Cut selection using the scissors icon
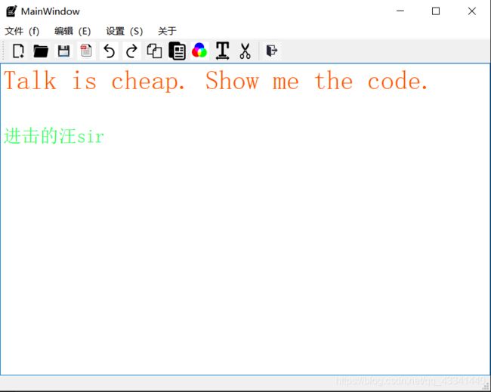Viewport: 491px width, 392px height. click(x=245, y=51)
